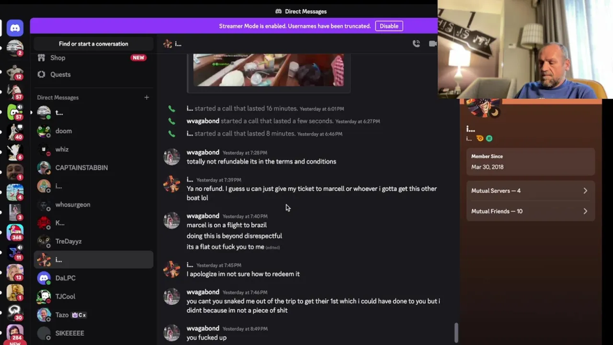Click the chat scrollbar thumb
The width and height of the screenshot is (613, 345).
[456, 333]
